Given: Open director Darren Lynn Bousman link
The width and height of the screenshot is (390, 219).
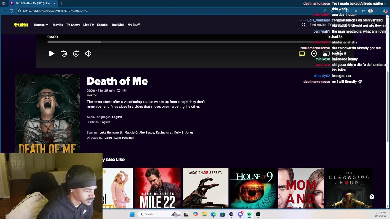Looking at the screenshot, I should click(119, 138).
